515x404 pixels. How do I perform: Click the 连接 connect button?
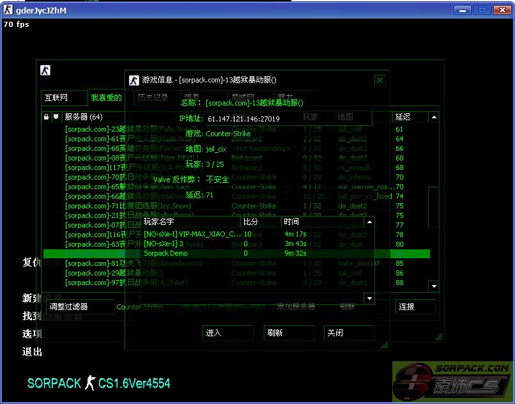coord(415,307)
